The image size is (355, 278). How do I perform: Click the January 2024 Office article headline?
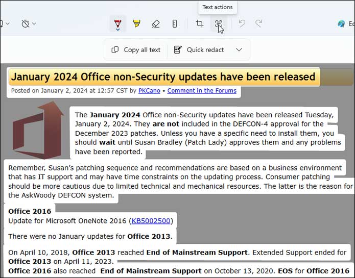point(163,77)
